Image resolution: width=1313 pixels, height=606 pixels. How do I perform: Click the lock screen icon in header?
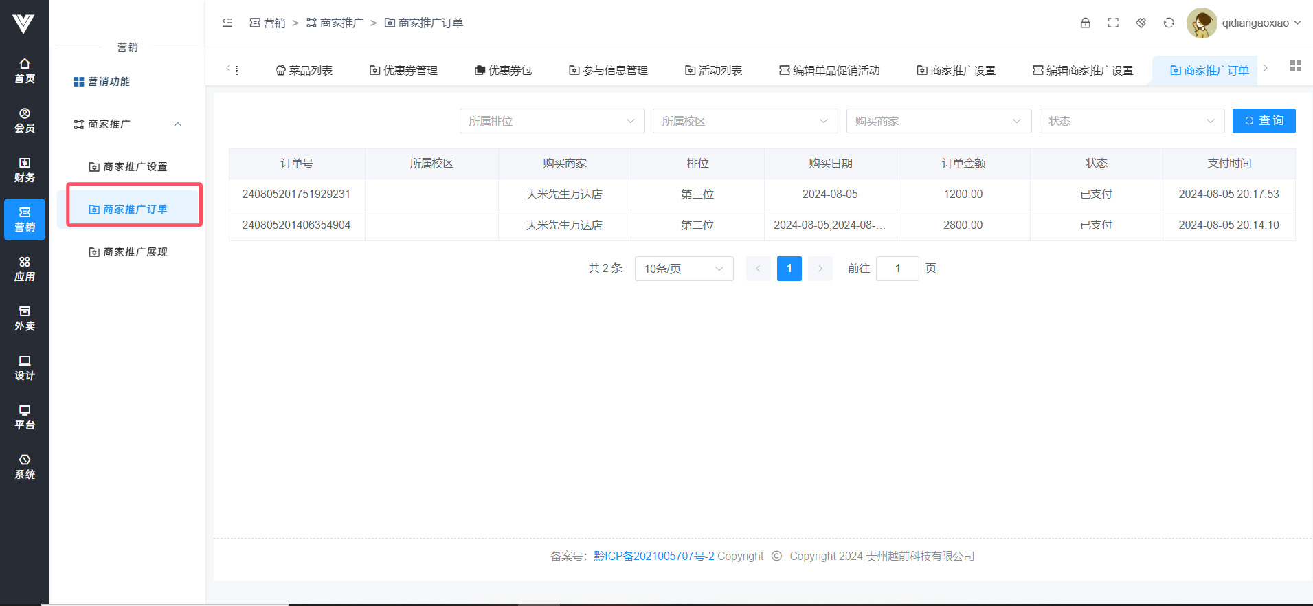pyautogui.click(x=1085, y=23)
